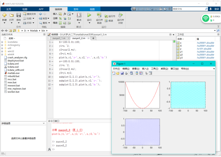Click the New (新建) plus icon
This screenshot has height=157, width=221.
pos(4,15)
